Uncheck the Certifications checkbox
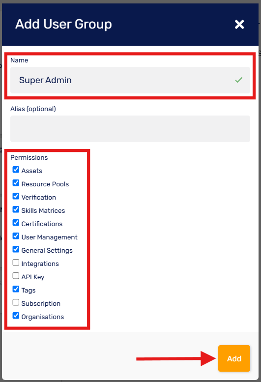Image resolution: width=261 pixels, height=382 pixels. pos(16,223)
